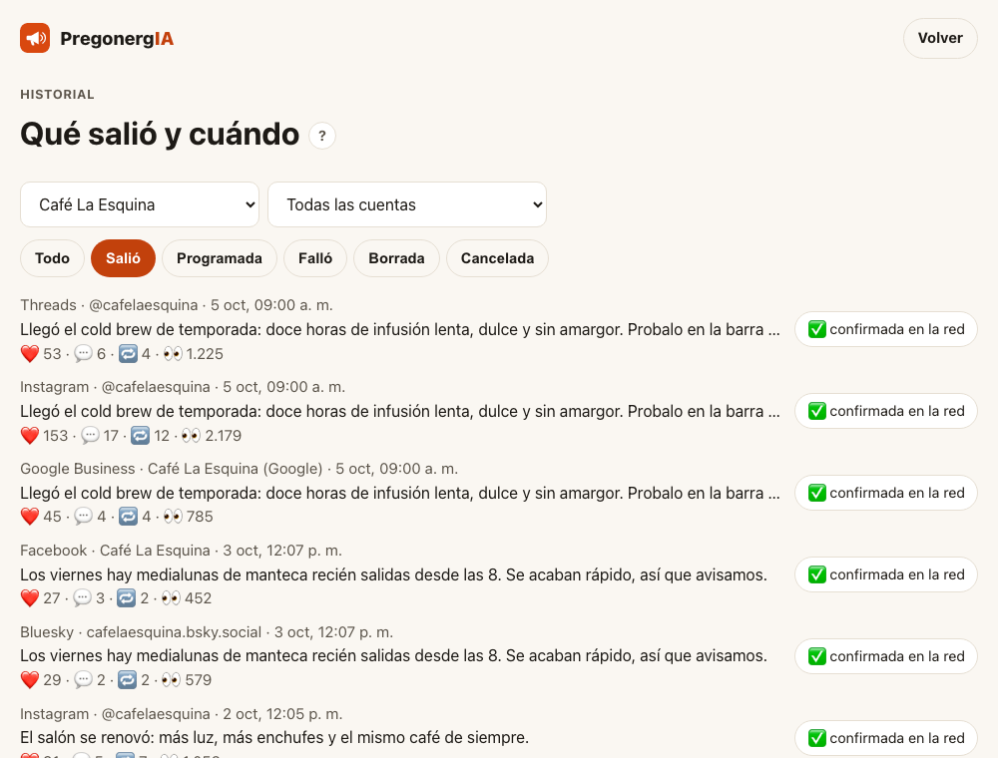Click heart icon on Google Business post
This screenshot has height=758, width=998.
click(29, 517)
